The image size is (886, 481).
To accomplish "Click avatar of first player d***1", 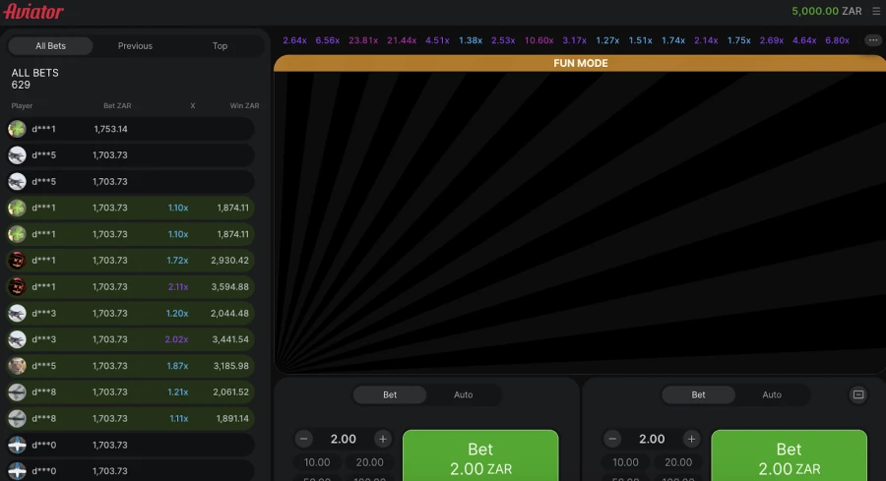I will tap(17, 129).
